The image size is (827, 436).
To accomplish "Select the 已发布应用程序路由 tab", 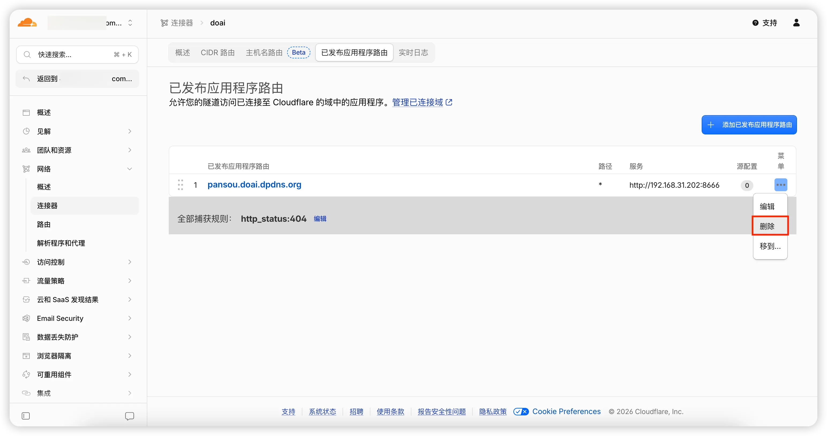I will (x=354, y=52).
